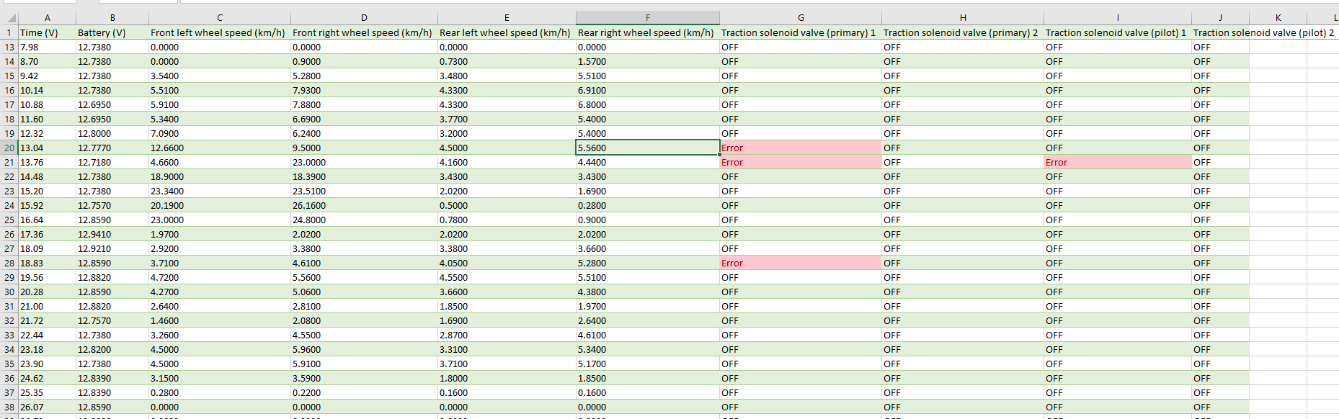Click the time cell 26.07

(x=47, y=407)
